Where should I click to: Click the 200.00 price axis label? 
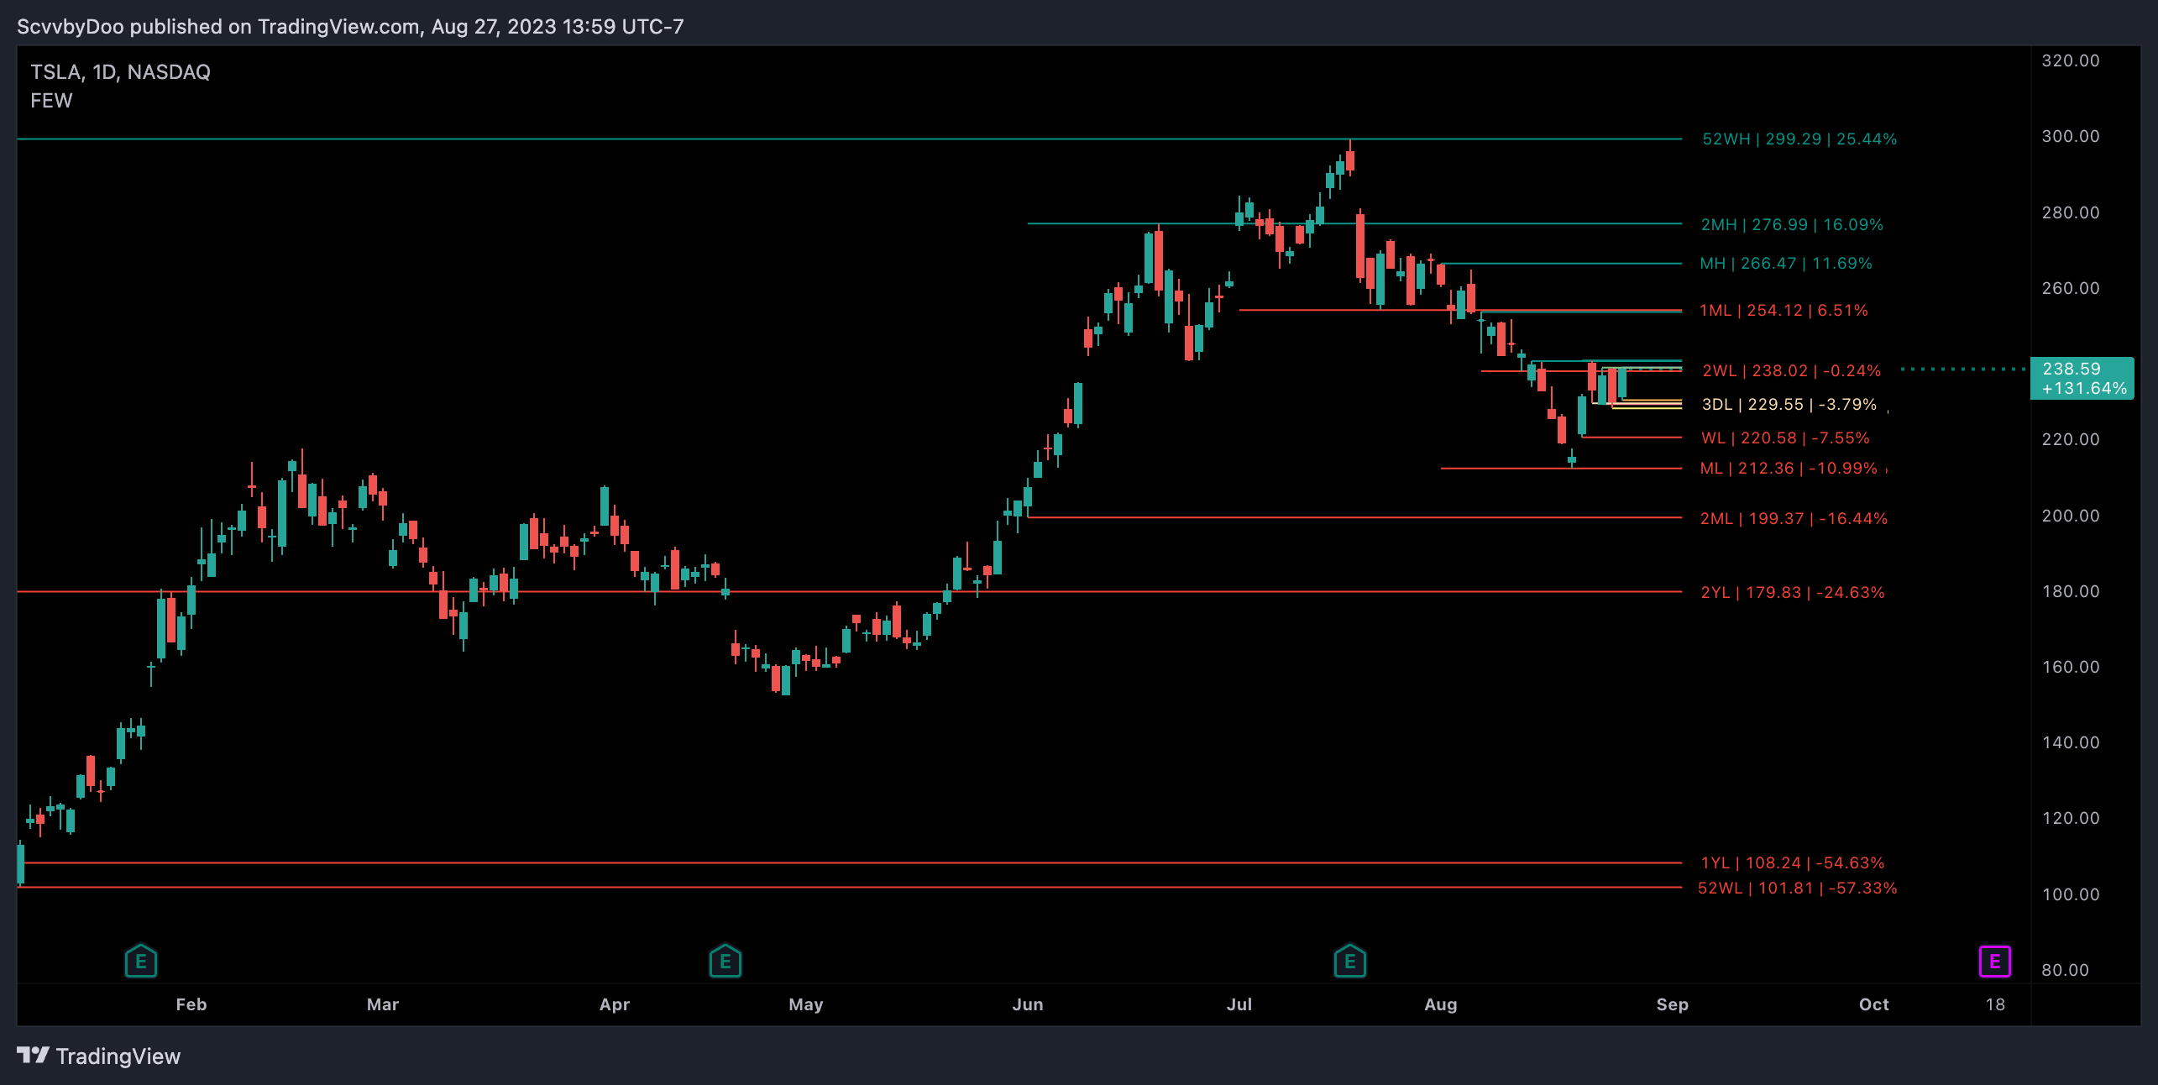coord(2071,516)
